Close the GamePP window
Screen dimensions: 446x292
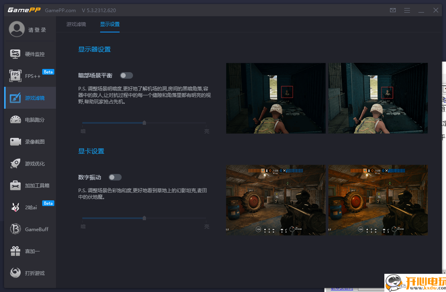(x=436, y=10)
